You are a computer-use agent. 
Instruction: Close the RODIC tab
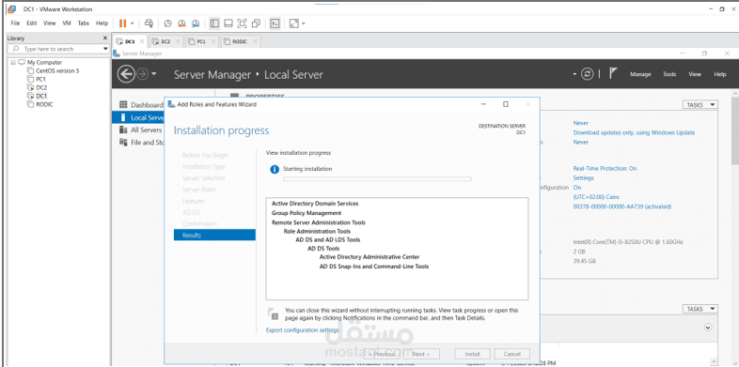tap(255, 41)
